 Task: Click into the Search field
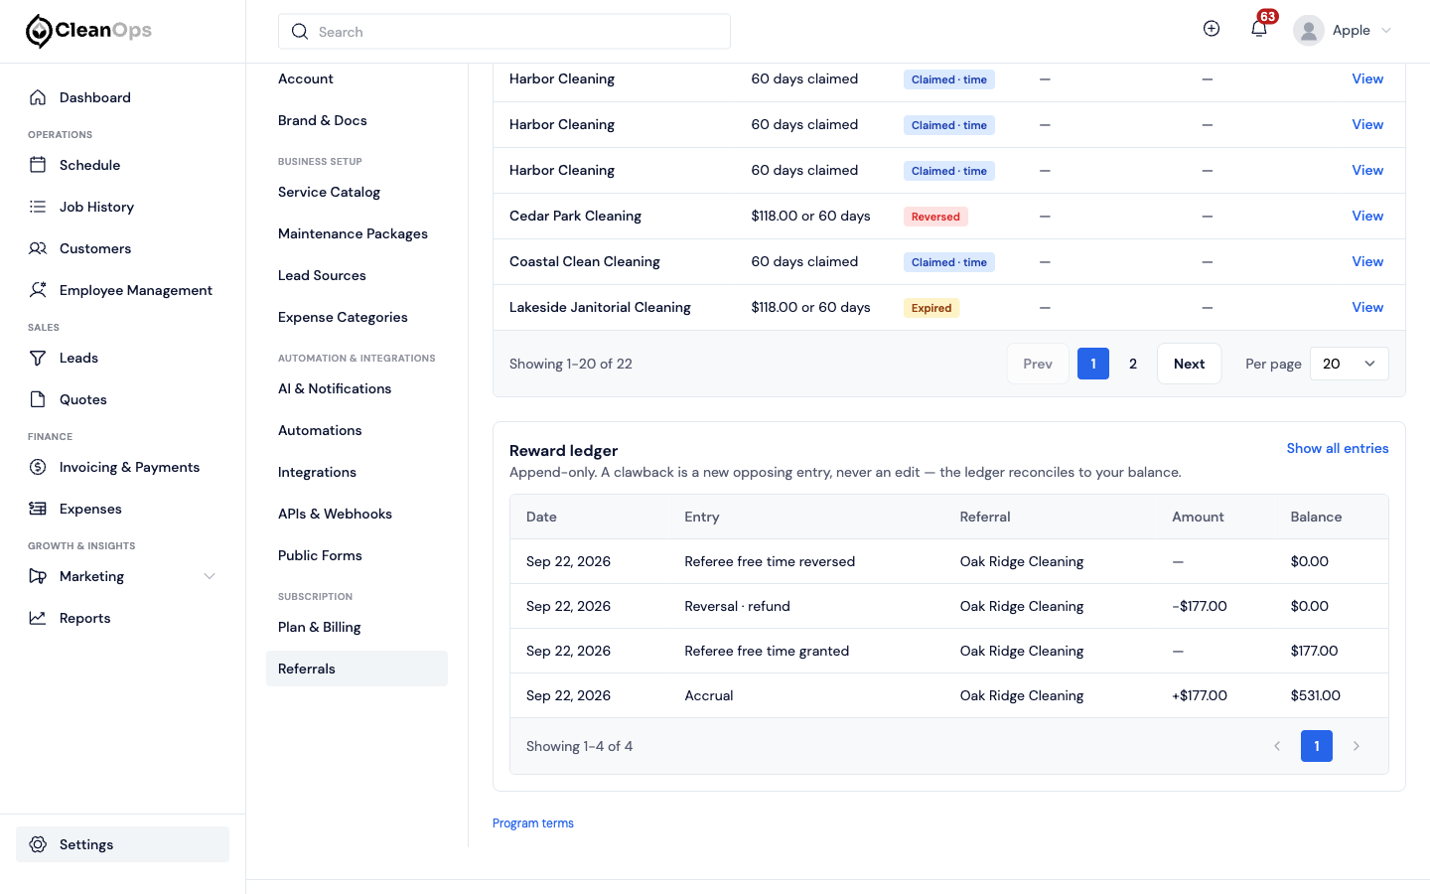point(504,32)
